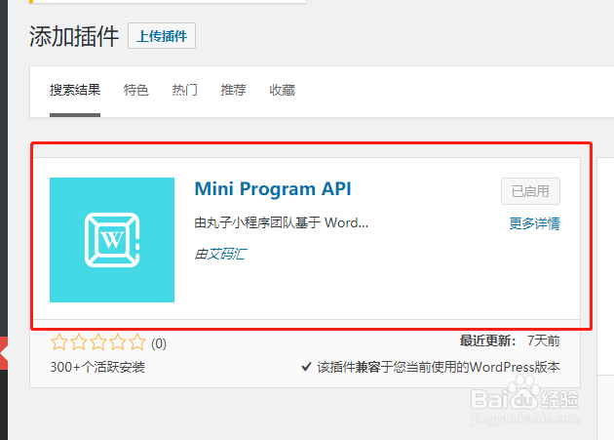
Task: Open the 收藏 favorites tab
Action: pos(282,90)
